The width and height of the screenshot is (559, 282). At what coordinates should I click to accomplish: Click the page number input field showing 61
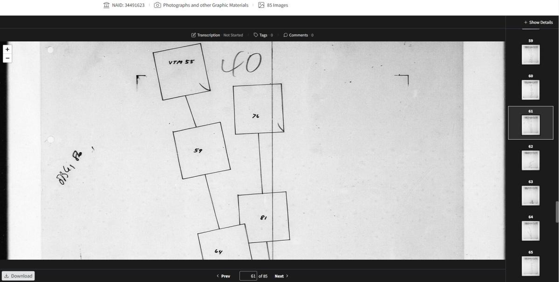(248, 276)
